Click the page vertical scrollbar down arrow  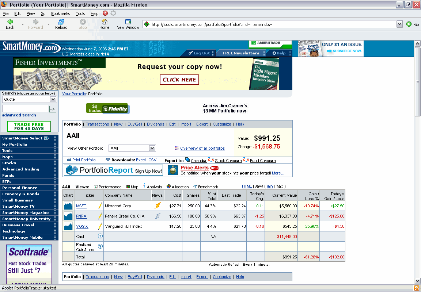point(418,281)
